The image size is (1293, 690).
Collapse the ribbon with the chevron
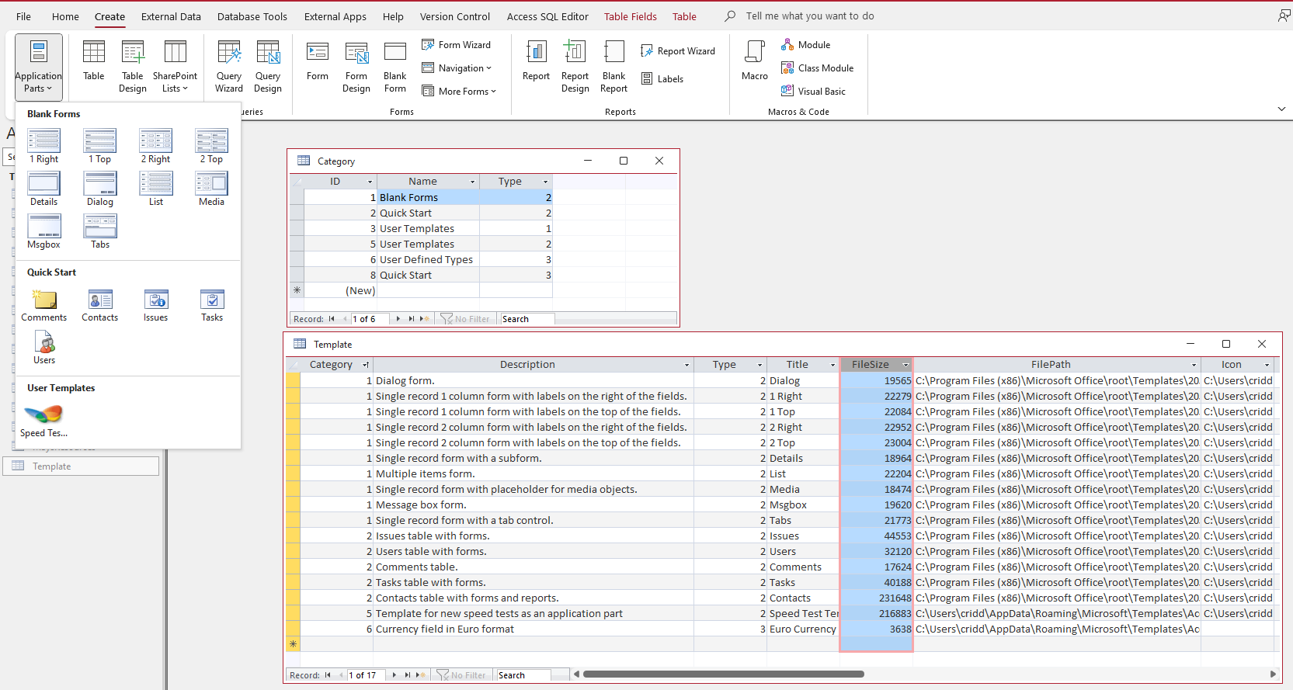tap(1281, 109)
